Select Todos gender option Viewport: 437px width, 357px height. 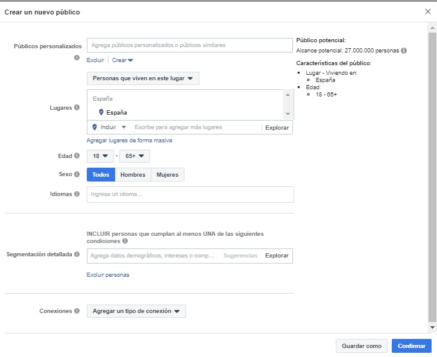click(101, 174)
